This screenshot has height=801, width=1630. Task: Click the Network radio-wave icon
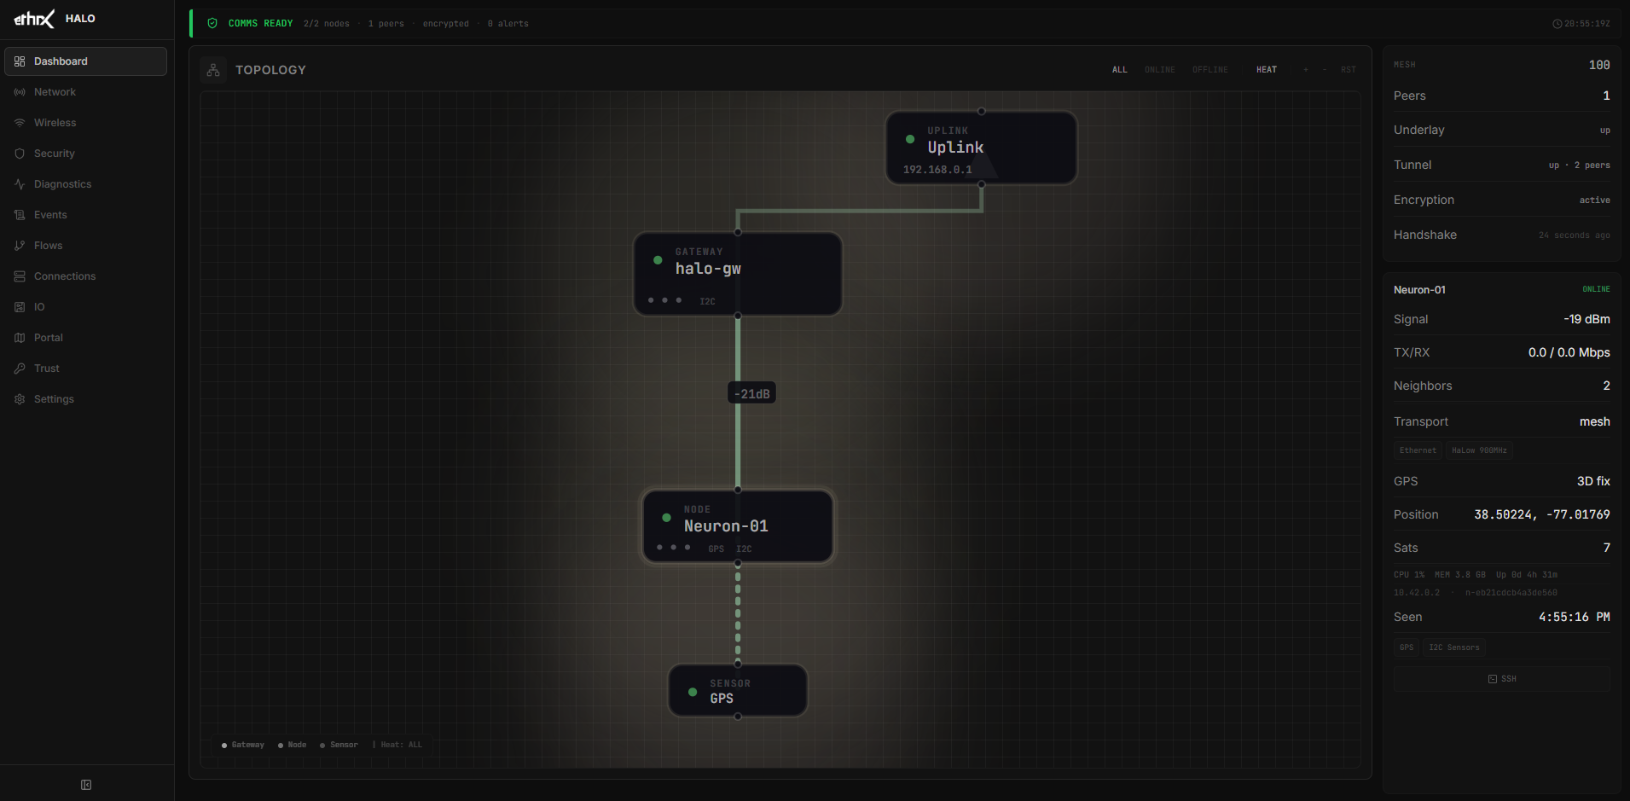pos(20,92)
